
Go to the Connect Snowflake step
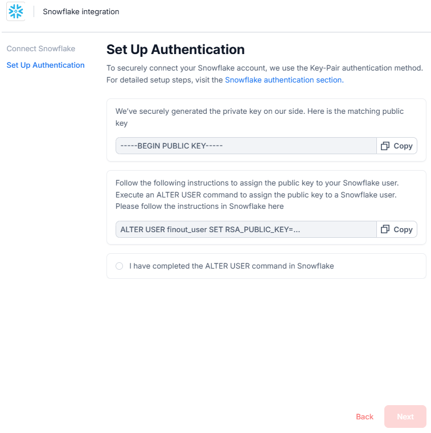[41, 49]
